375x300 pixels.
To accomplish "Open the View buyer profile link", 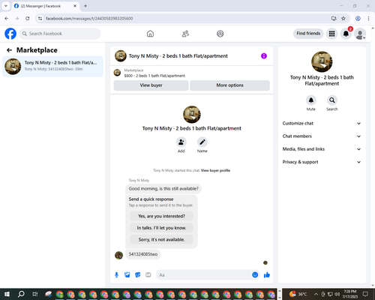I will pos(215,170).
